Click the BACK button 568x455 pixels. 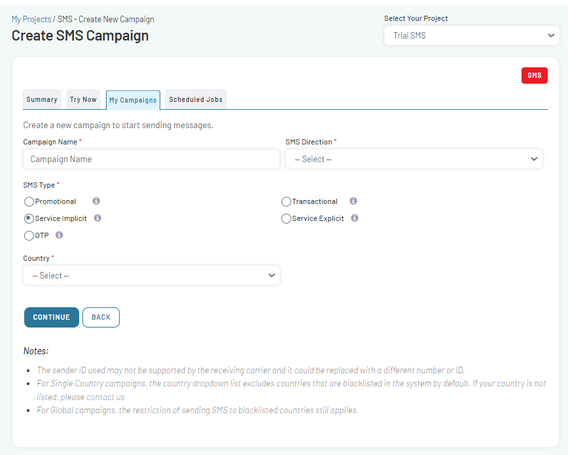pyautogui.click(x=101, y=317)
